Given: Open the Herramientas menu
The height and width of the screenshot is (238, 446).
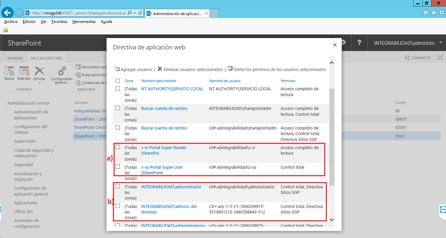Looking at the screenshot, I should coord(84,21).
